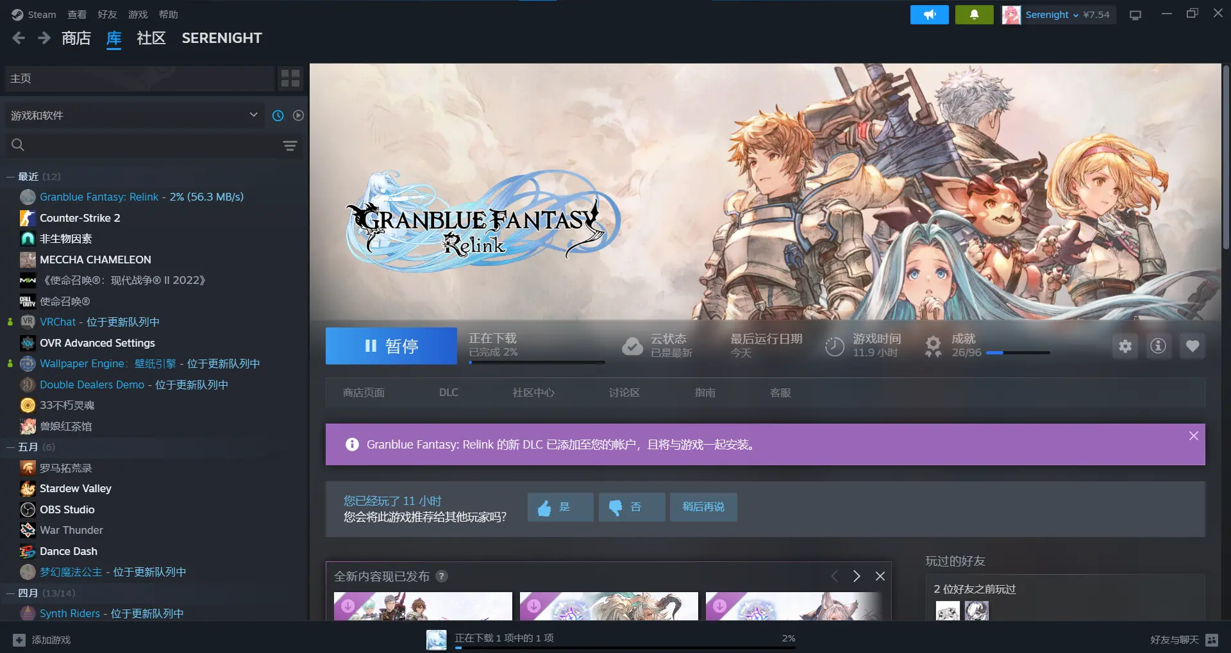The image size is (1231, 653).
Task: Collapse the 四月 category section
Action: tap(10, 593)
